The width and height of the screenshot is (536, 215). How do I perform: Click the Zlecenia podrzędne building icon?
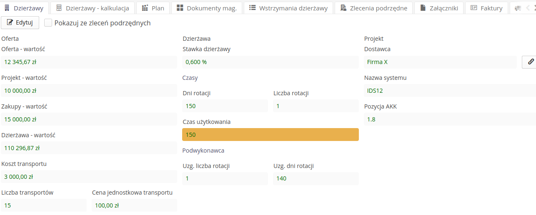pyautogui.click(x=343, y=8)
